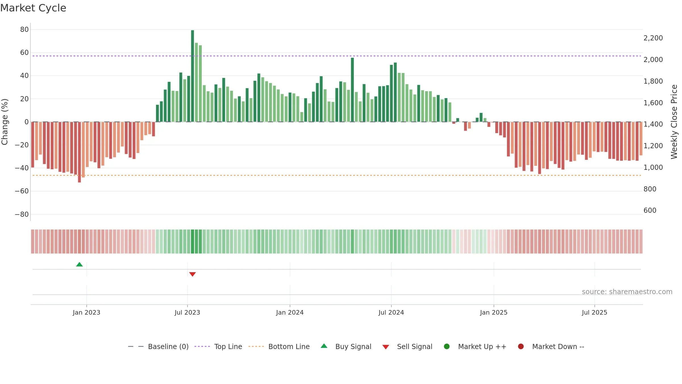This screenshot has height=384, width=682.
Task: Click the Jan 2024 x-axis label
Action: pyautogui.click(x=290, y=313)
